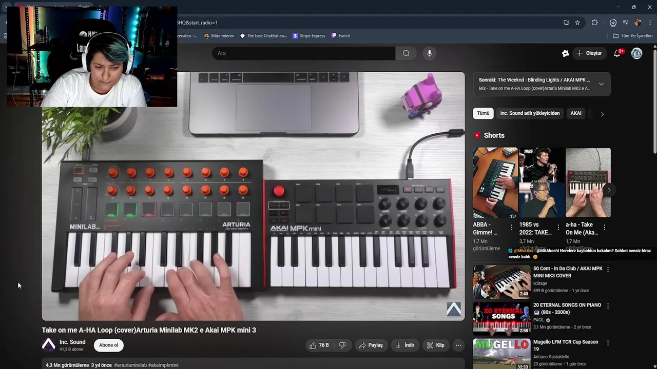Open options for 50 Cent In Da Club video
The image size is (657, 369).
pos(608,269)
